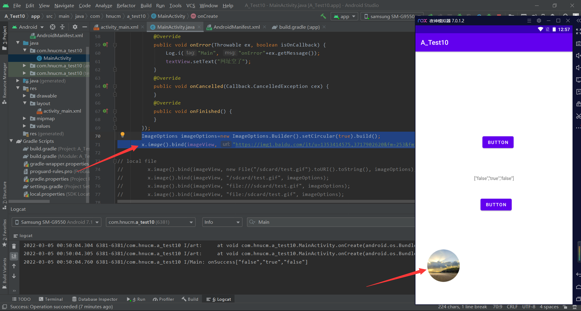Switch to activity_main.xml editor tab
This screenshot has width=581, height=311.
click(119, 27)
